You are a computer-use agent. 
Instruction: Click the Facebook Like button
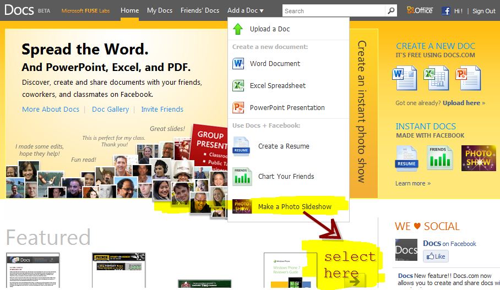coord(436,256)
